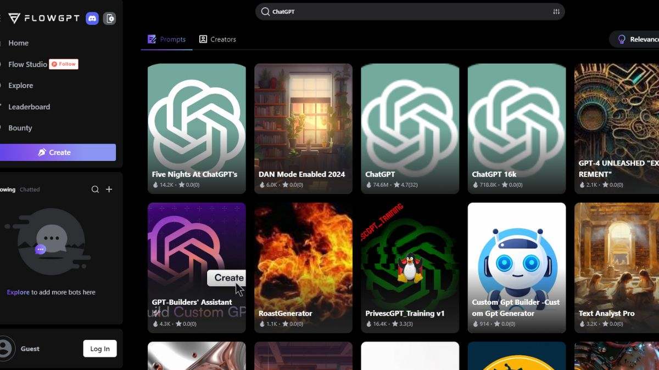Click the FlowGPT logo
The image size is (659, 370).
[45, 18]
